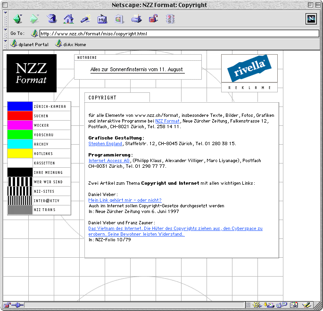
Task: Open the Internet Access AG link
Action: (x=109, y=161)
